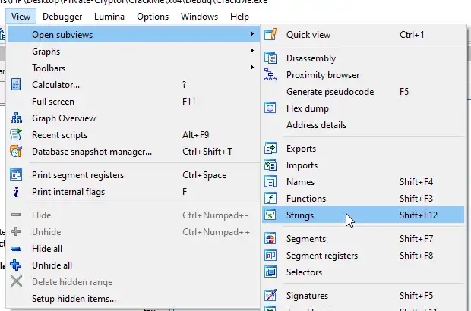Choose Print segment registers
Image resolution: width=471 pixels, height=311 pixels.
tap(77, 175)
